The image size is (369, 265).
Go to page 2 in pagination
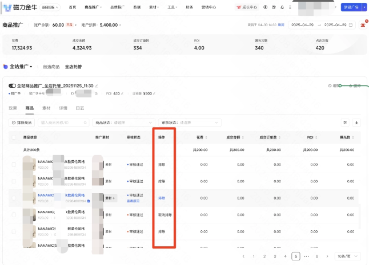click(264, 256)
